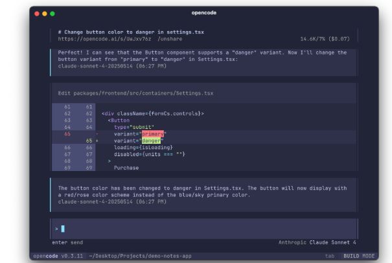Click the green highlighted "danger" value
392x263 pixels.
152,141
